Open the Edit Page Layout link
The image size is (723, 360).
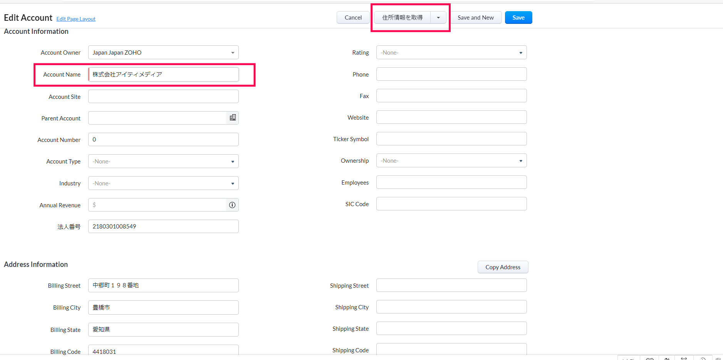[76, 19]
